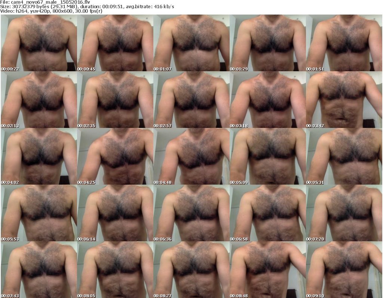This screenshot has height=298, width=383.
Task: Choose the frame stamped 00:06:14
Action: (115, 213)
